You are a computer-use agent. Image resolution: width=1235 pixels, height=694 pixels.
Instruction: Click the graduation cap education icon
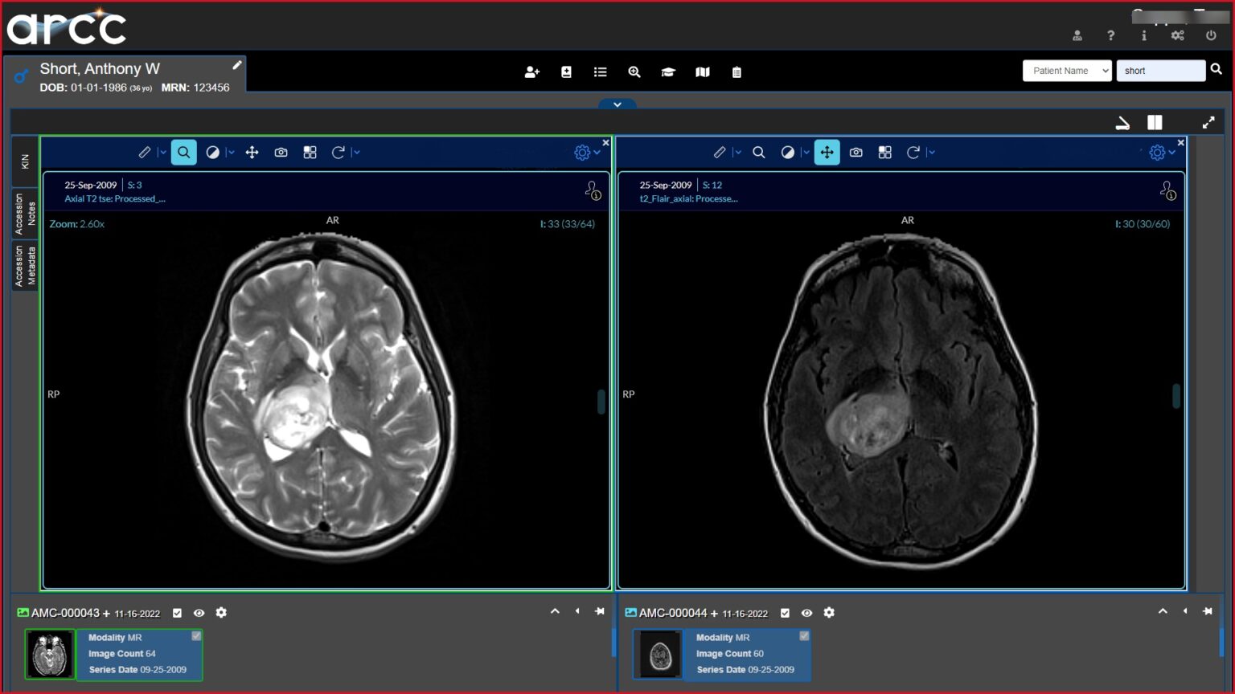pyautogui.click(x=668, y=71)
